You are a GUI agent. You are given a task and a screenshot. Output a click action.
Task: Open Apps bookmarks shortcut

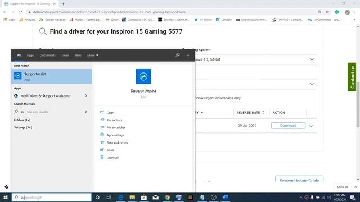point(10,20)
